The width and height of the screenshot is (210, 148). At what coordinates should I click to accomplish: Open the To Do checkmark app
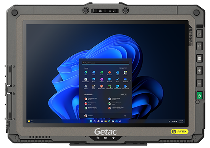117,80
